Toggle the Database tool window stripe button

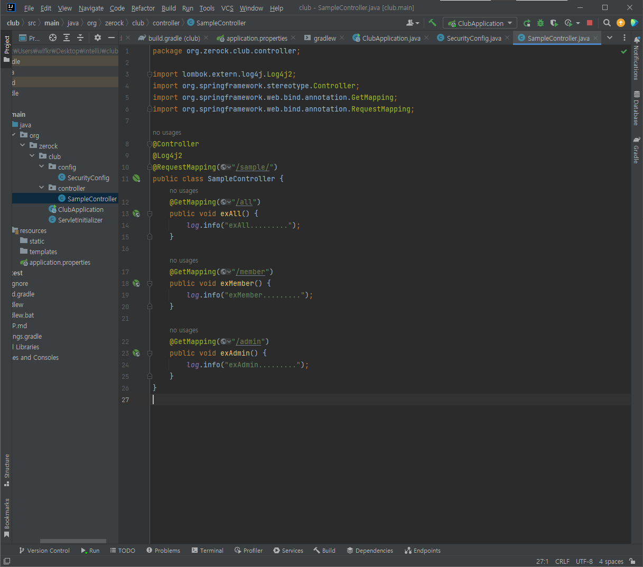pos(636,108)
